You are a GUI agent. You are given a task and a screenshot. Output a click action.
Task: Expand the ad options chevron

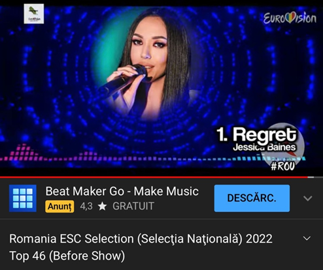point(307,198)
